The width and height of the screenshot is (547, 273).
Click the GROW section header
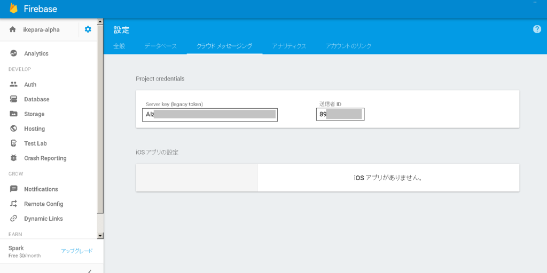(15, 174)
